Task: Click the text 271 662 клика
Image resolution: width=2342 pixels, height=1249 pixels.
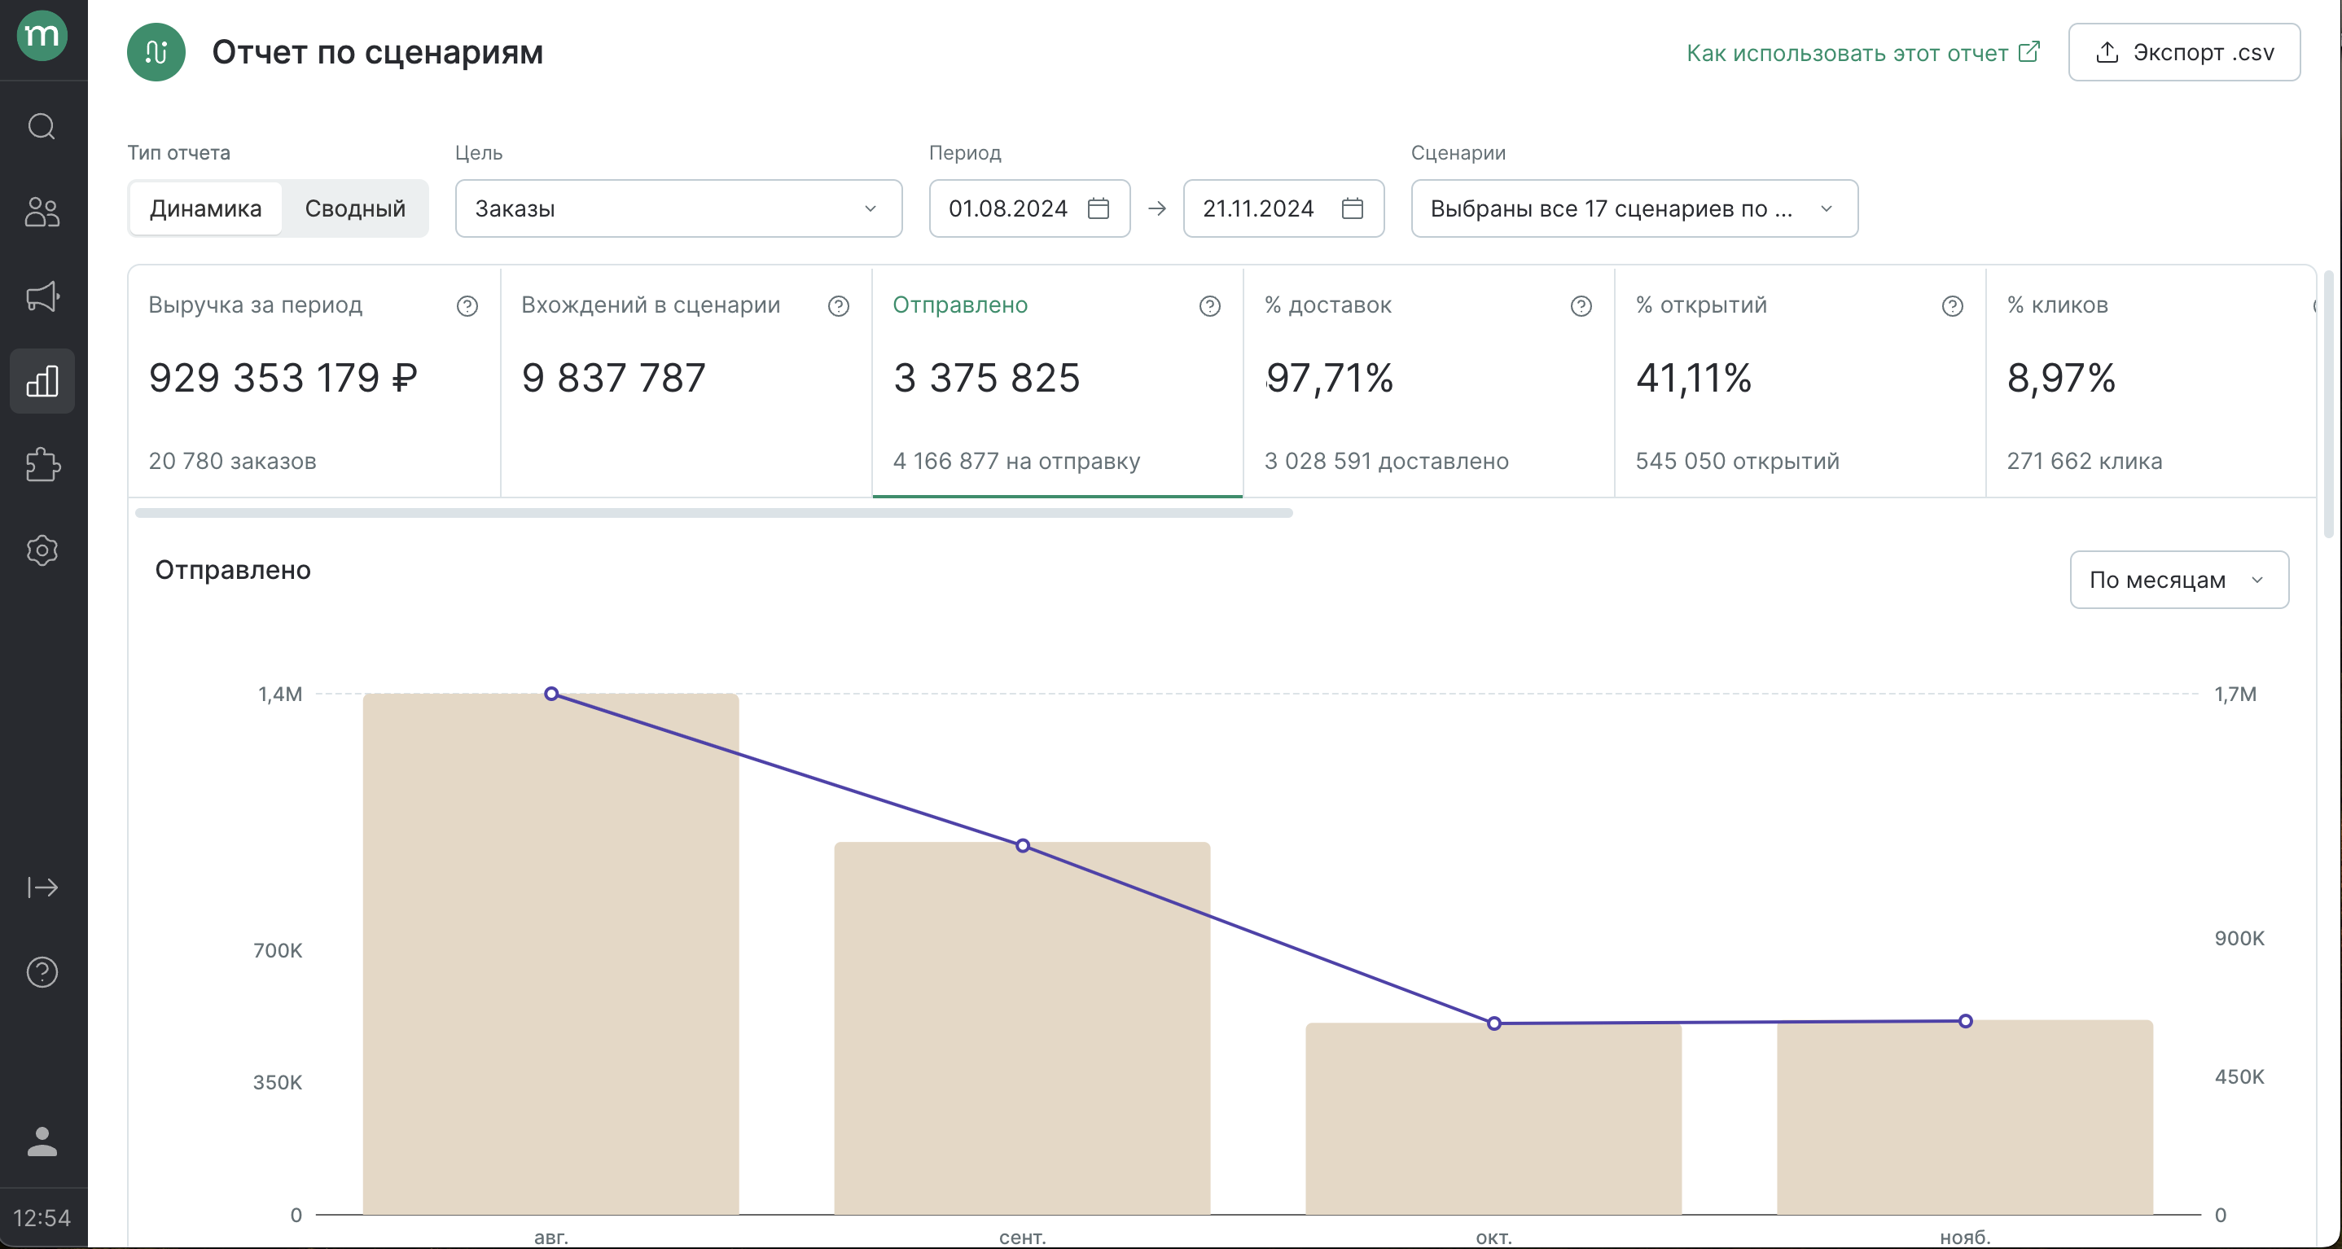Action: [x=2085, y=461]
